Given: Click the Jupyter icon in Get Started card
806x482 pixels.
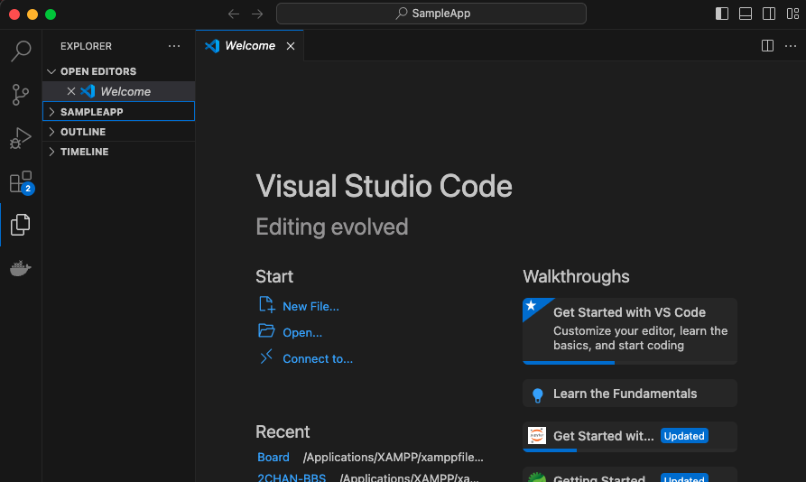Looking at the screenshot, I should pyautogui.click(x=537, y=436).
